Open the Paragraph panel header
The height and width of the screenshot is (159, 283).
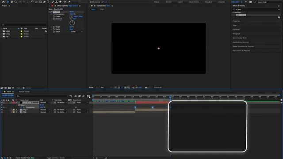(236, 34)
